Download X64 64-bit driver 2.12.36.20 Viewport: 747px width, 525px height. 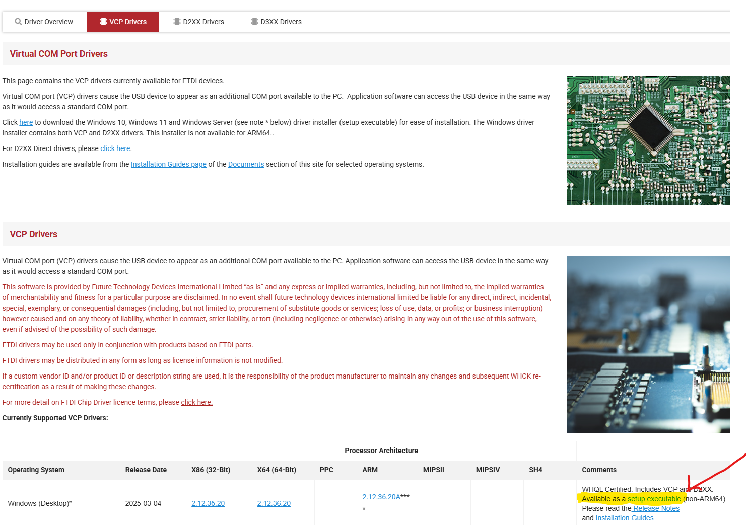[274, 503]
